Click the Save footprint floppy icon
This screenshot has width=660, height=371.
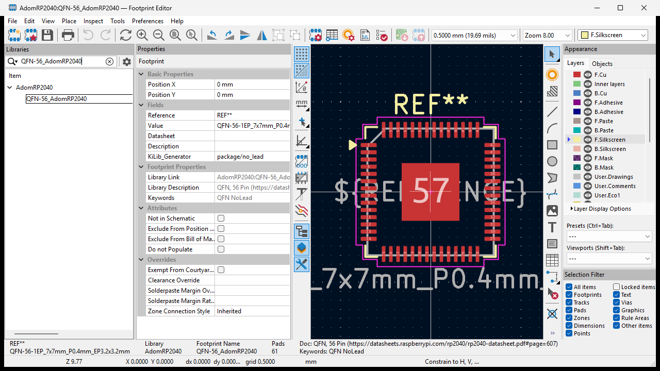[47, 35]
